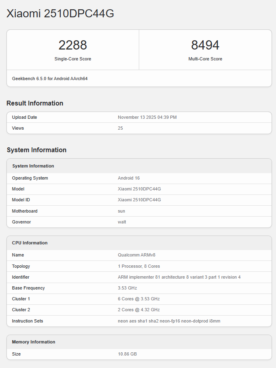The width and height of the screenshot is (276, 368).
Task: Click the Views count 25
Action: [x=120, y=128]
